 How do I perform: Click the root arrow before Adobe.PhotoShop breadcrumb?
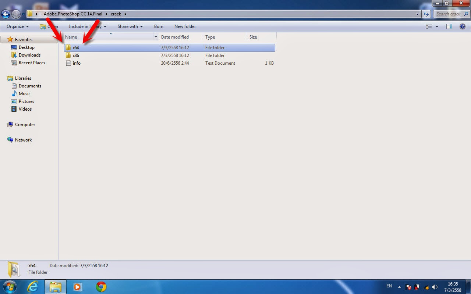[36, 14]
